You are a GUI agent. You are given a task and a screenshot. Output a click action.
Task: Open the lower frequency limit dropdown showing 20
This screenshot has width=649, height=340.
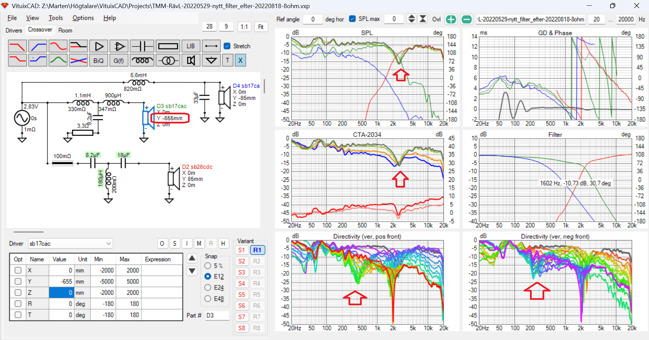[x=597, y=19]
